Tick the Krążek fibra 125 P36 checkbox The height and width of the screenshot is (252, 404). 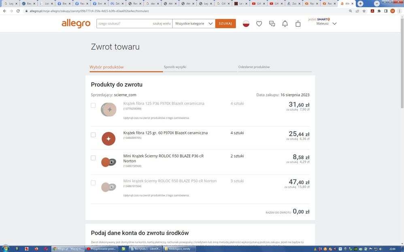click(x=93, y=105)
